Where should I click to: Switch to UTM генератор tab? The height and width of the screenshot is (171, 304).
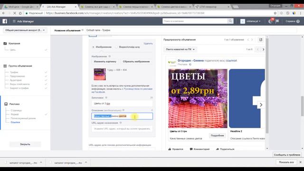coord(212,7)
